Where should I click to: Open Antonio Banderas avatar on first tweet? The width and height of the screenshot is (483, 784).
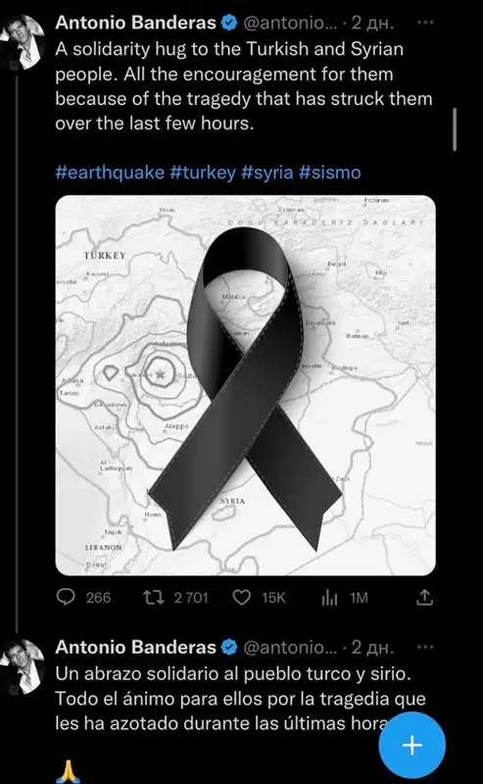tap(23, 41)
